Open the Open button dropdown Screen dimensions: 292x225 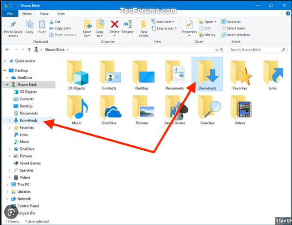[x=215, y=22]
